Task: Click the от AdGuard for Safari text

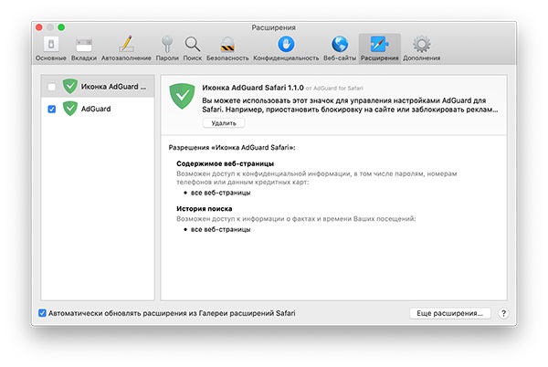Action: click(334, 89)
